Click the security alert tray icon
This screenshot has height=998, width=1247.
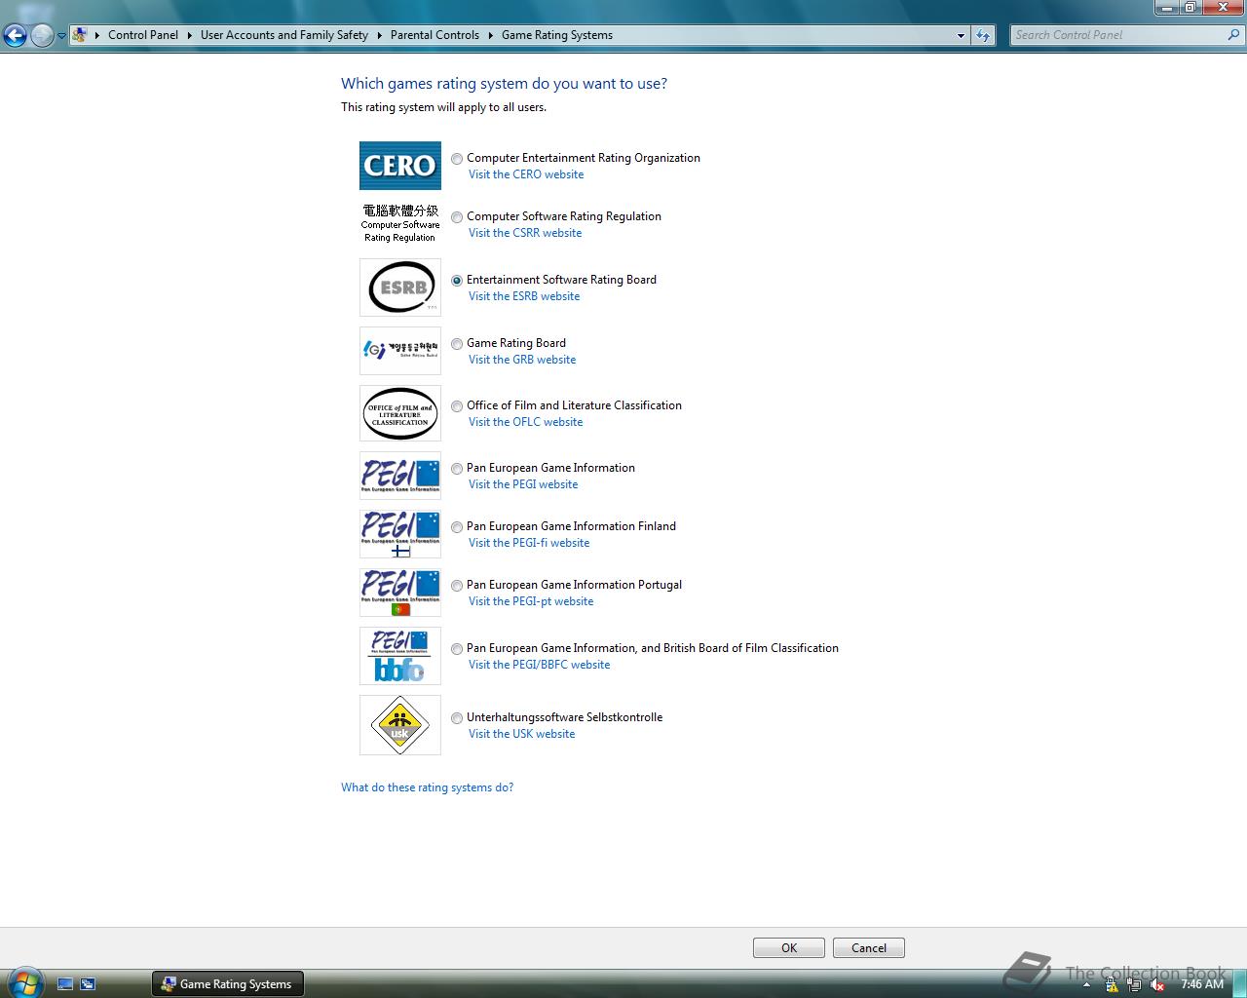pyautogui.click(x=1112, y=984)
